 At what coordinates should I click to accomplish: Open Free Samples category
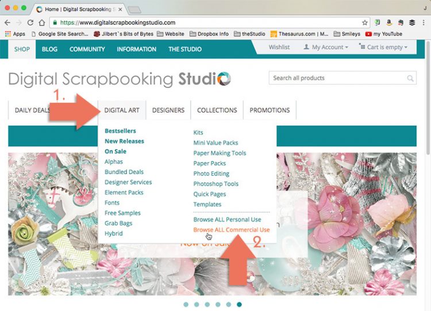(122, 213)
